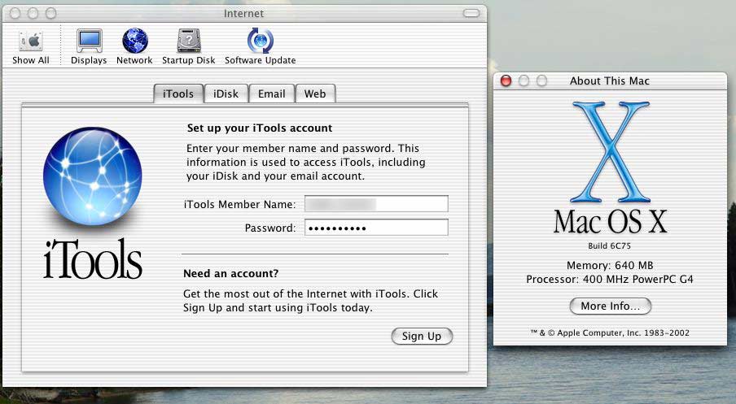736x404 pixels.
Task: Click the large blue X logo in About This Mac
Action: [611, 152]
